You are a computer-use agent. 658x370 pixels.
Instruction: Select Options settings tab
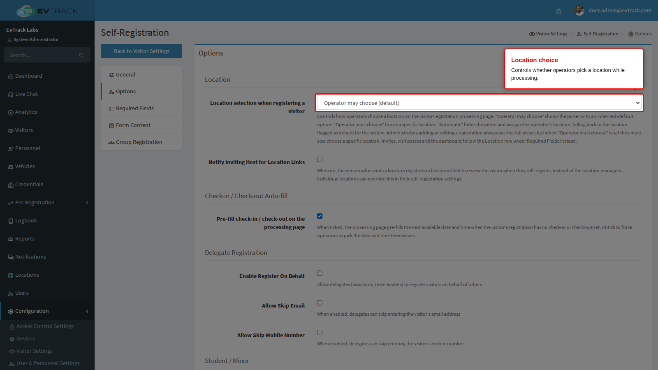pos(141,92)
